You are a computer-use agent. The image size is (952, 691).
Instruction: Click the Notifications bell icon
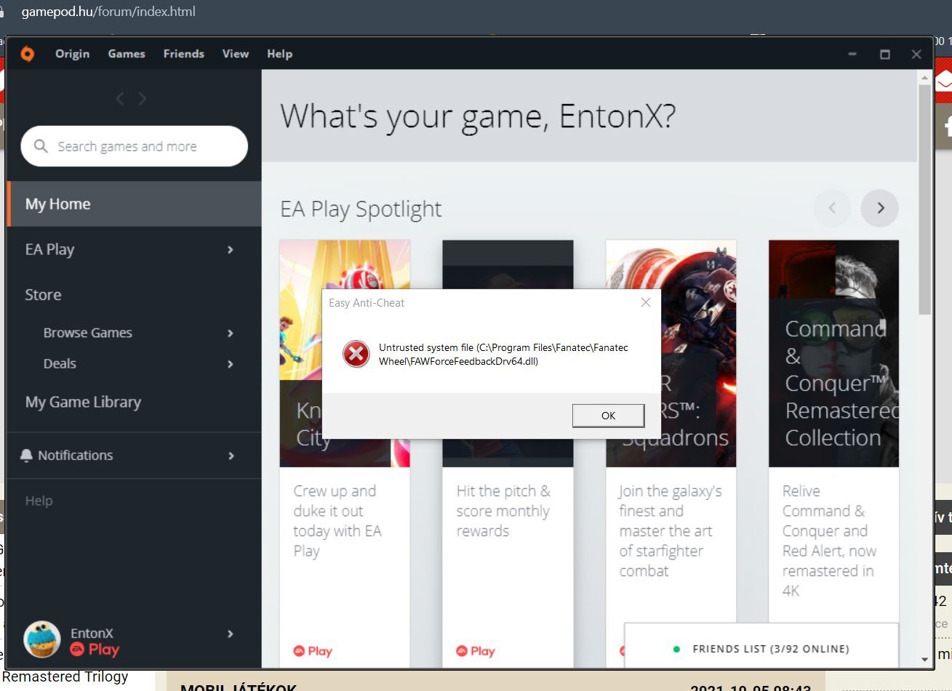pyautogui.click(x=26, y=456)
